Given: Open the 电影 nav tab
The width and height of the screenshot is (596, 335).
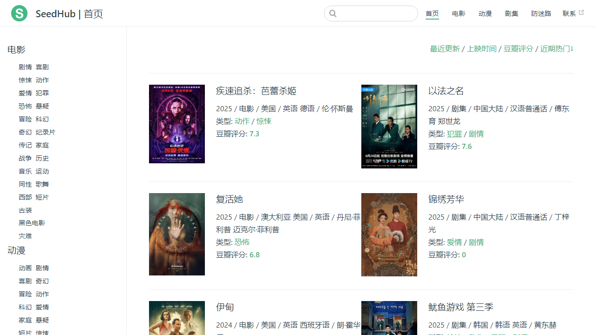Looking at the screenshot, I should 459,13.
